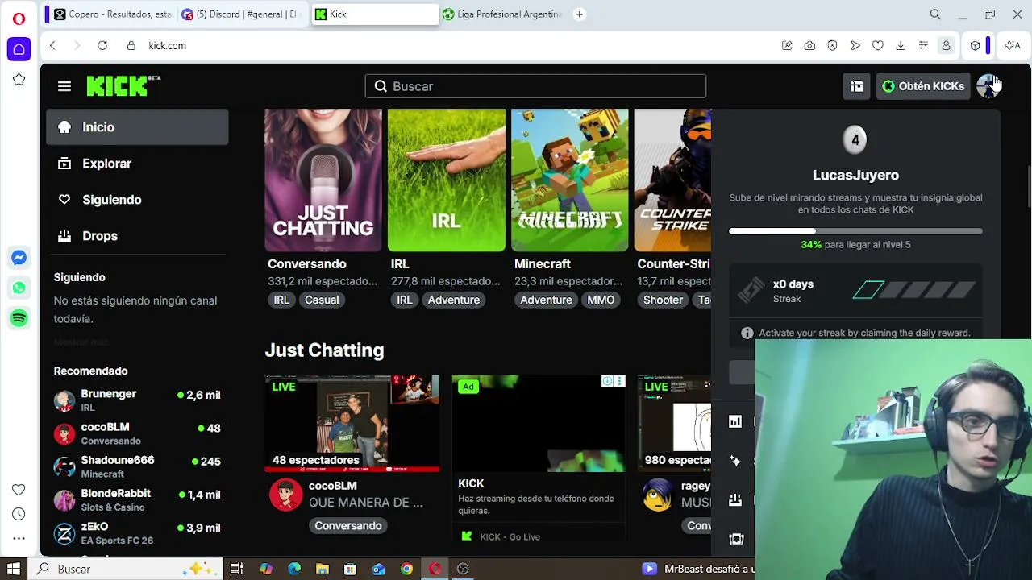Go to Inicio in the sidebar
The width and height of the screenshot is (1032, 580).
pos(137,127)
